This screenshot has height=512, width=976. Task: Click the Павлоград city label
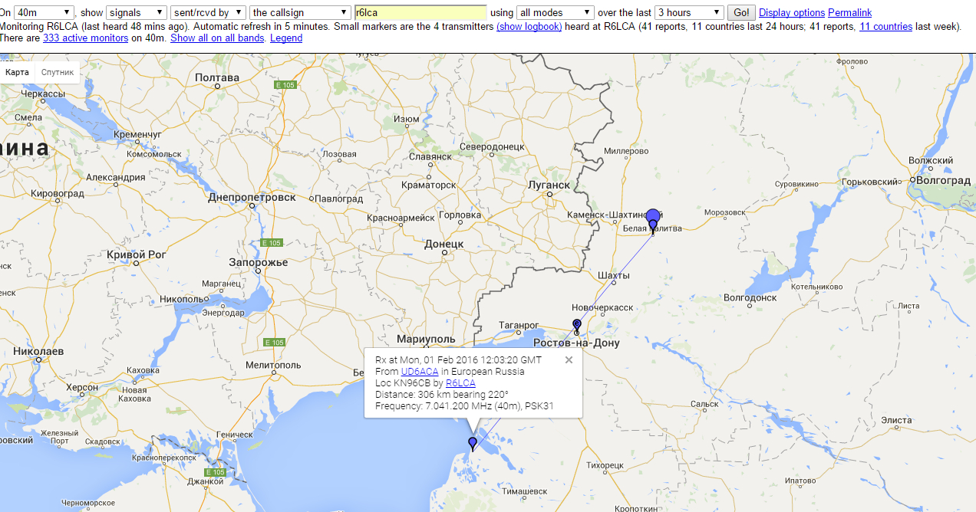pyautogui.click(x=339, y=199)
